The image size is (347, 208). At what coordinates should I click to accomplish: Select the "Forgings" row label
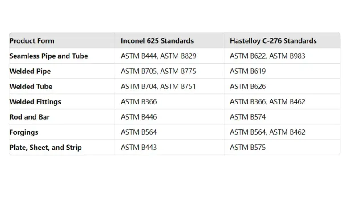24,132
